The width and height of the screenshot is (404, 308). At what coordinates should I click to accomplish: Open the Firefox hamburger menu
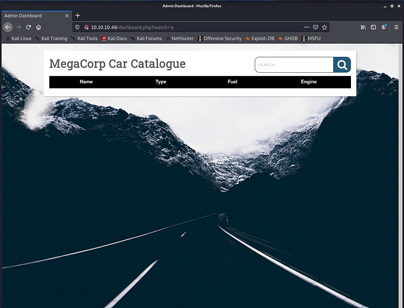[396, 27]
